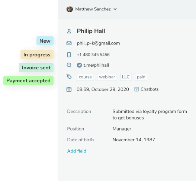This screenshot has width=196, height=181.
Task: Click the paid tag
Action: [x=141, y=77]
